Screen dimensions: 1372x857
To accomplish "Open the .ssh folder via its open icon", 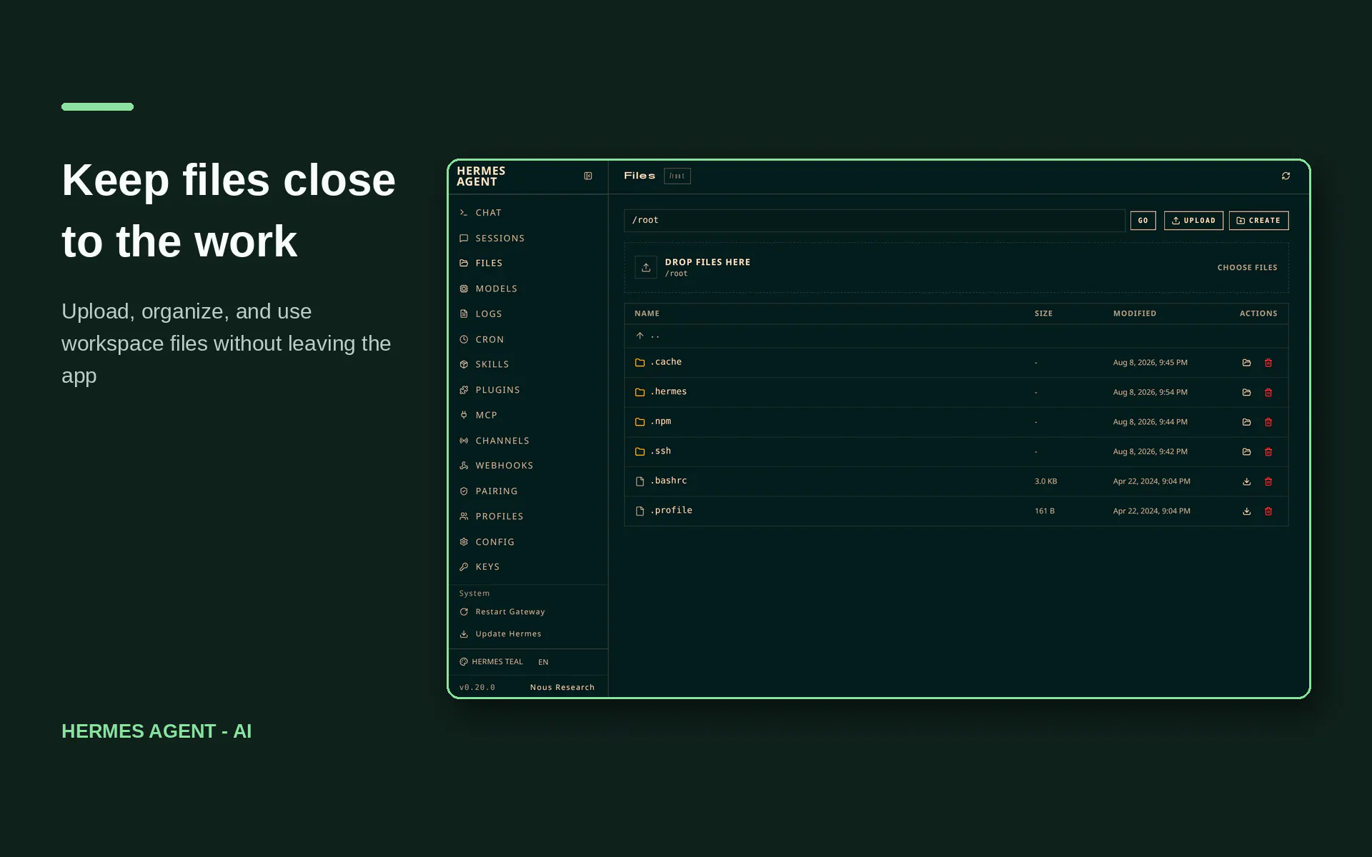I will [1246, 452].
